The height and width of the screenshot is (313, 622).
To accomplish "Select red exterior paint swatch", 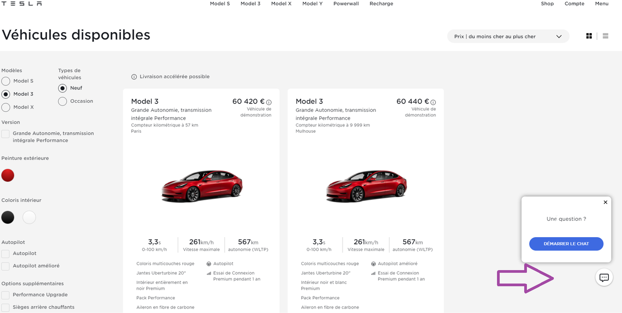I will (x=8, y=175).
